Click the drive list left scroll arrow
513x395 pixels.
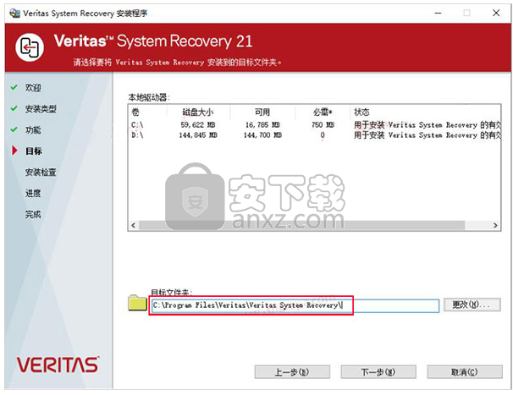133,225
